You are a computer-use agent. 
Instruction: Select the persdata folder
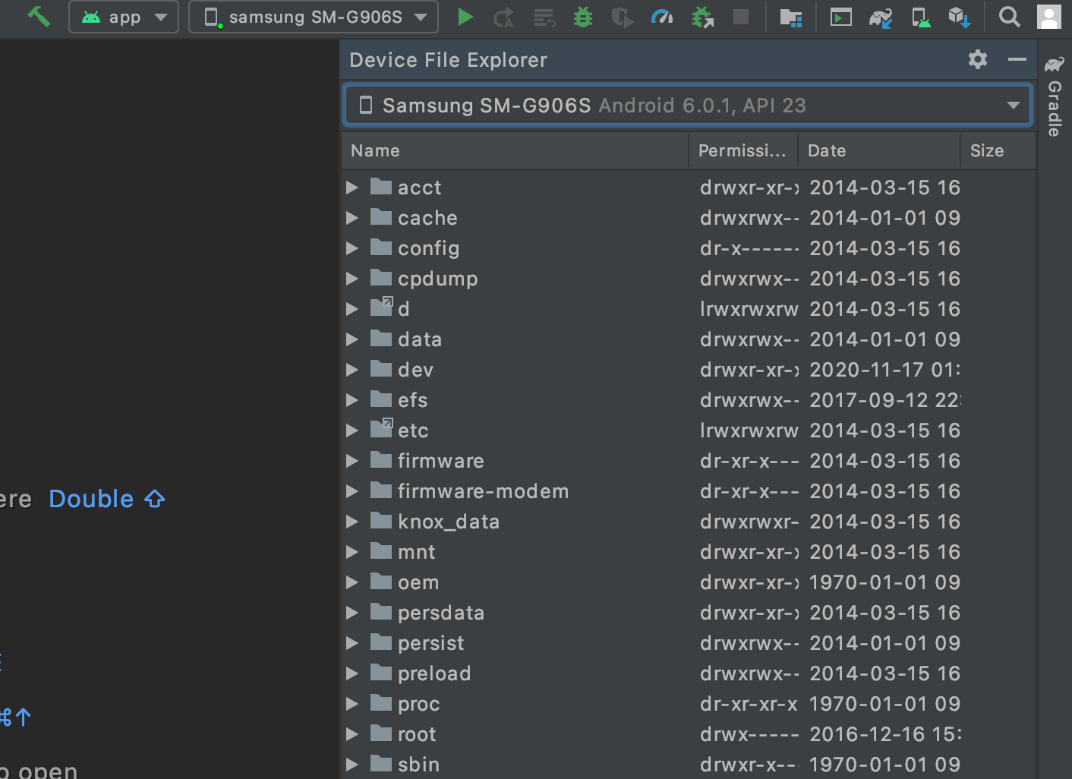pyautogui.click(x=688, y=613)
